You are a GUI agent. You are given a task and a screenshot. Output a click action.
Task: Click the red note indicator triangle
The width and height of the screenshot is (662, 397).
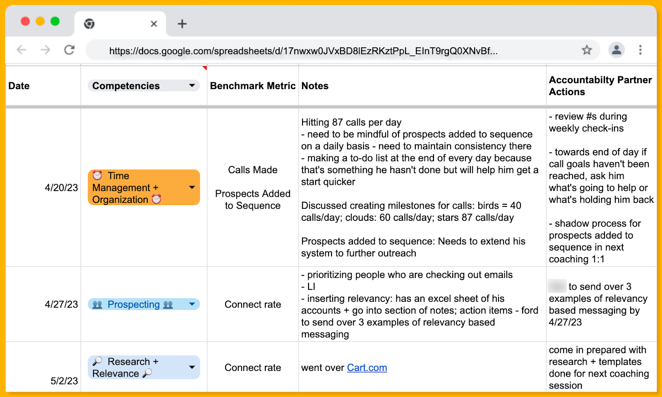coord(205,68)
